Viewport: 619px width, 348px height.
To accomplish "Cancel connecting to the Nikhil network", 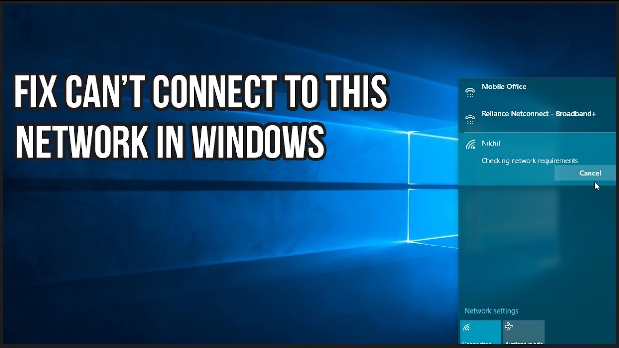I will [x=590, y=173].
